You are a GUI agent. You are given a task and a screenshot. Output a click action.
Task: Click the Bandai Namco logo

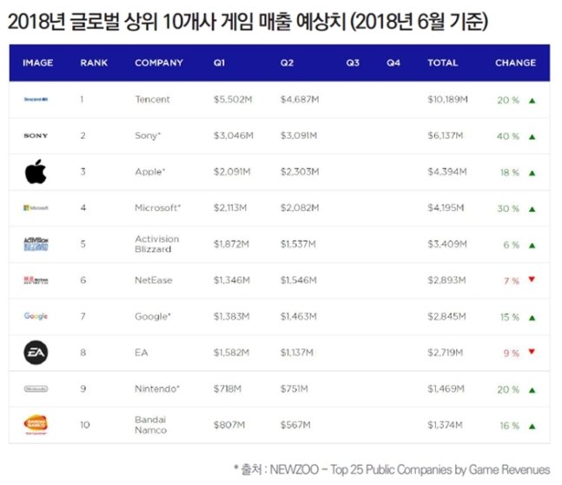coord(36,425)
